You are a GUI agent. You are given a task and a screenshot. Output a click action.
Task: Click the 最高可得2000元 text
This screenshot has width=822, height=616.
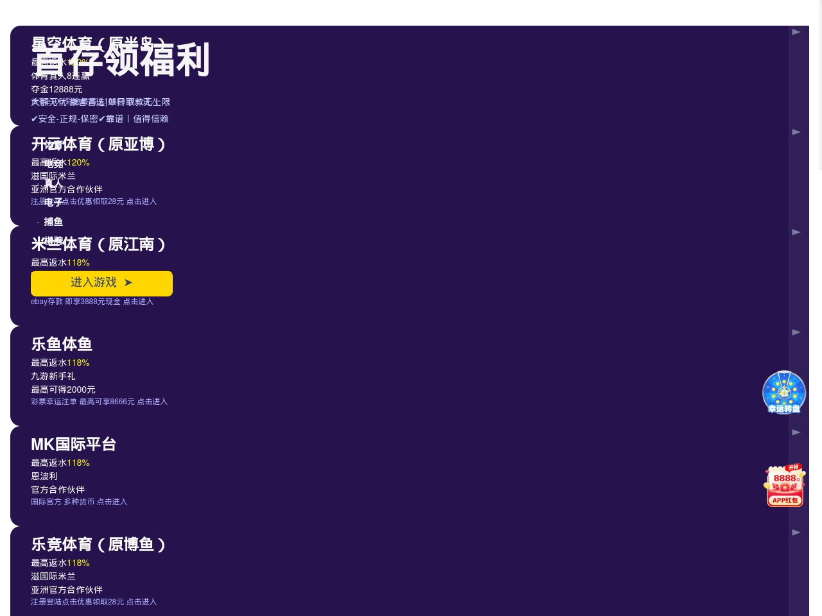(x=63, y=389)
